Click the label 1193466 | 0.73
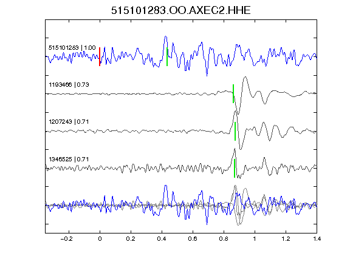 69,85
